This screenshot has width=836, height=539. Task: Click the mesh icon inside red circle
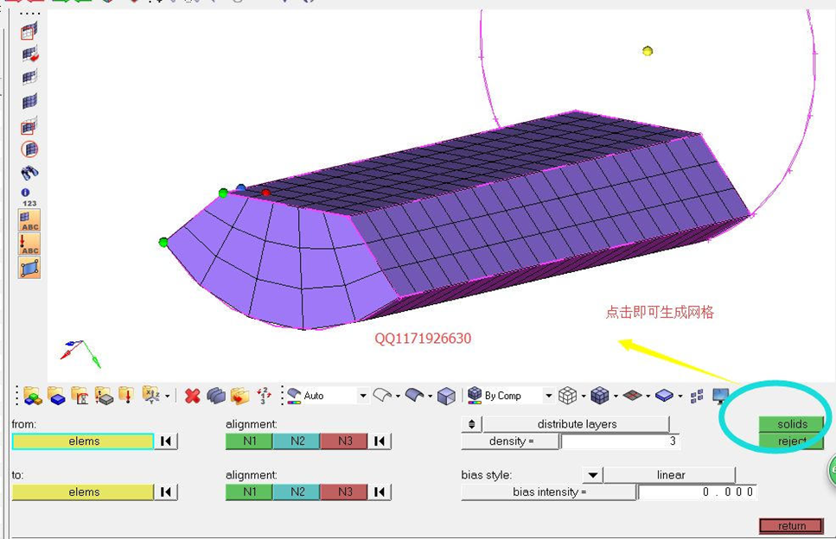29,149
